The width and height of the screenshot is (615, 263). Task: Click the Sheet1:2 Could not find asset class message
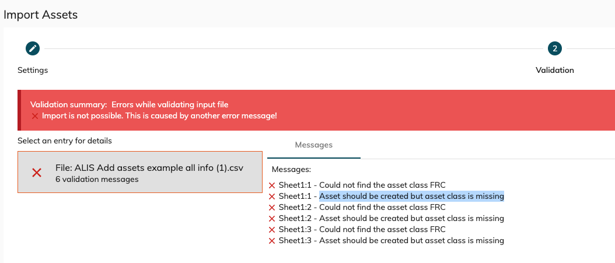(362, 208)
